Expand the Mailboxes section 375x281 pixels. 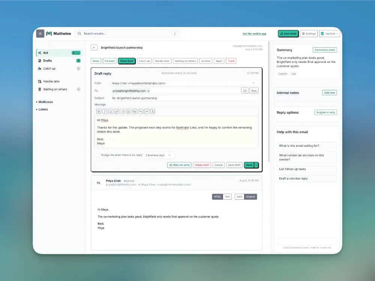tap(45, 102)
